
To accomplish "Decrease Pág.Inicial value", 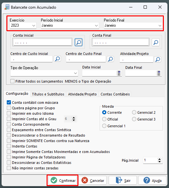I will point(159,162).
